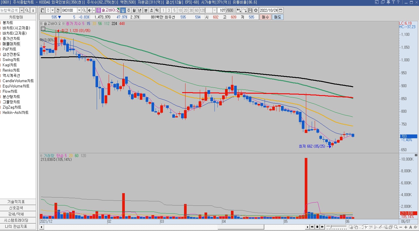This screenshot has width=419, height=231.
Task: Click the 'A' text icon in bottom toolbar
Action: (x=411, y=227)
